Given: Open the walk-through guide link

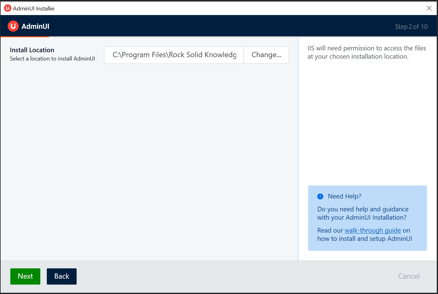Looking at the screenshot, I should click(372, 230).
